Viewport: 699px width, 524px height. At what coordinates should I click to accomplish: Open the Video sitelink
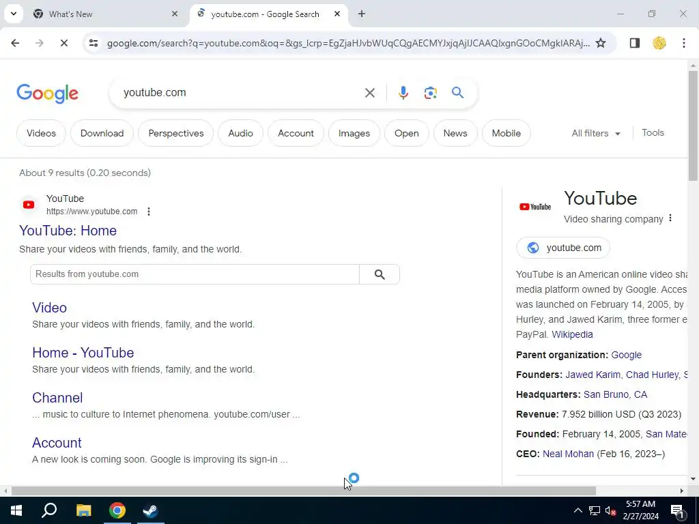[49, 308]
